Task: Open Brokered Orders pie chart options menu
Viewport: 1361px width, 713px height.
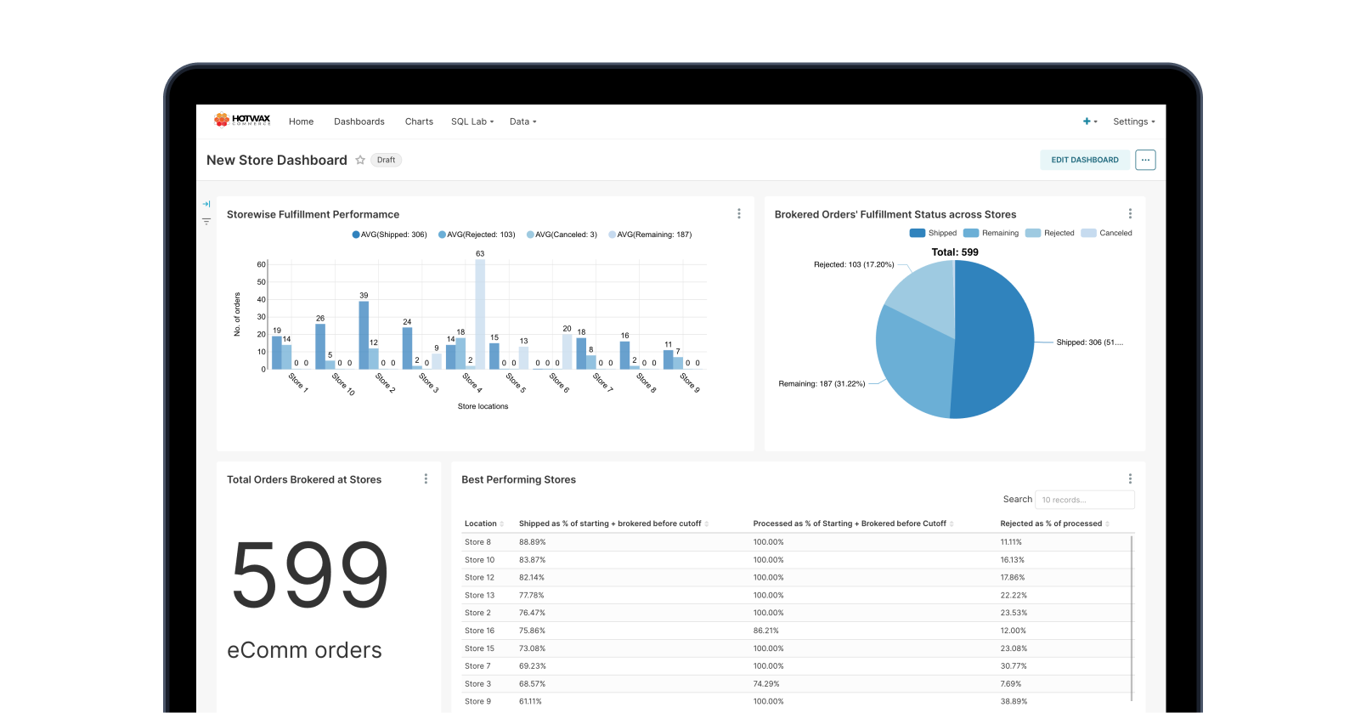Action: point(1129,214)
